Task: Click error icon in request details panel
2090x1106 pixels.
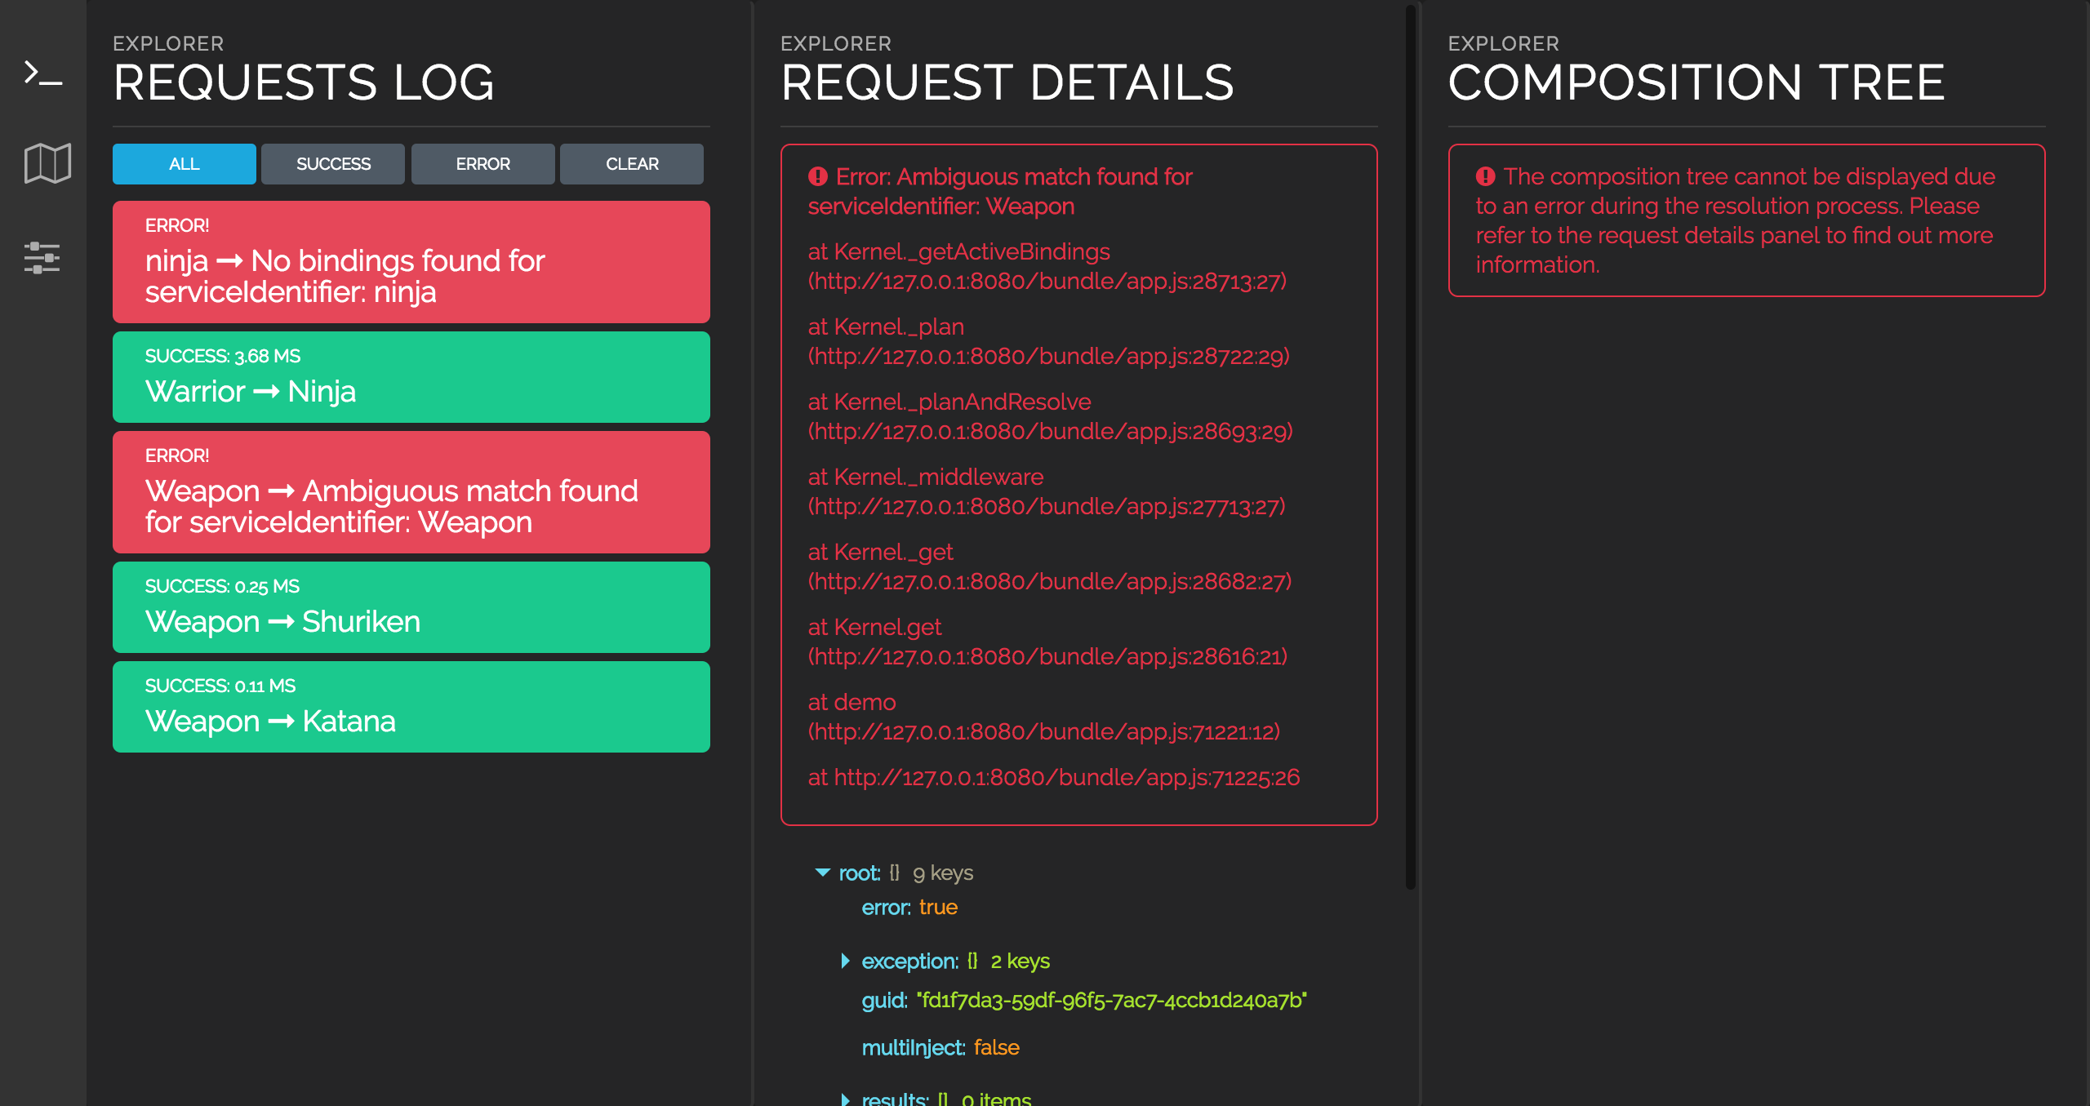Action: click(x=817, y=176)
